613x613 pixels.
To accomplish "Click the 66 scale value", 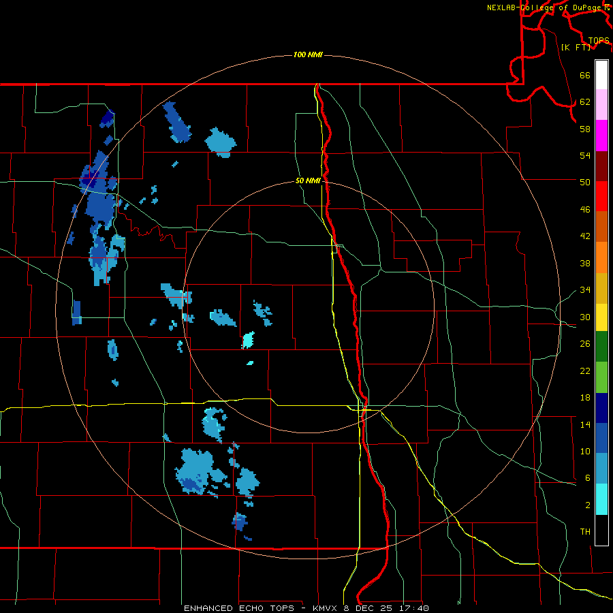I will click(x=585, y=76).
